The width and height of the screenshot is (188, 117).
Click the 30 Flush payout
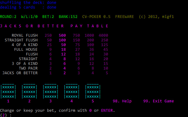point(106,54)
